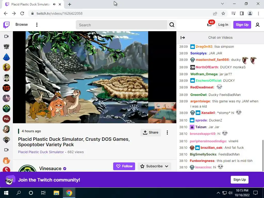
Task: Click username NorthOfEarth in chat
Action: (207, 67)
